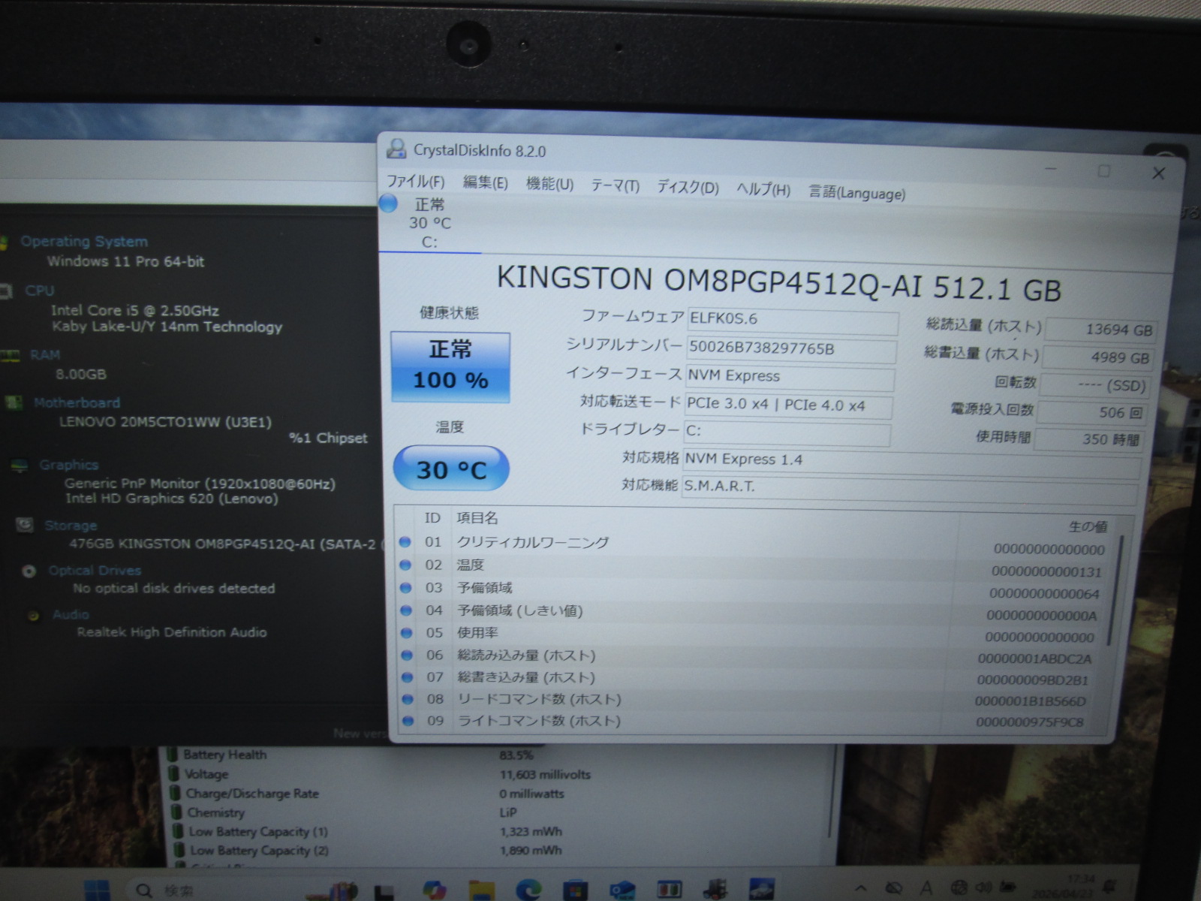Open the Motherboard section link

click(x=77, y=403)
